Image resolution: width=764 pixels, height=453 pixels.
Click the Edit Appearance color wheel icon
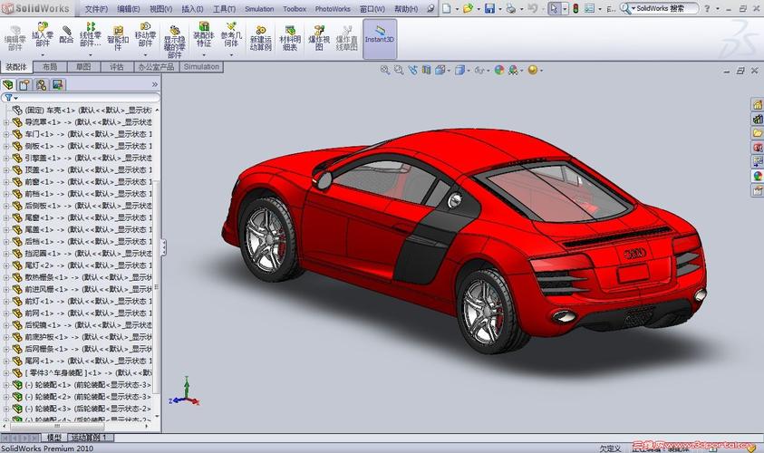(498, 70)
